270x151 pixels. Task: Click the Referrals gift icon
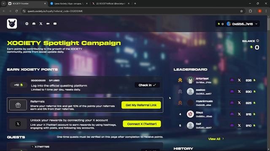[x=18, y=105]
